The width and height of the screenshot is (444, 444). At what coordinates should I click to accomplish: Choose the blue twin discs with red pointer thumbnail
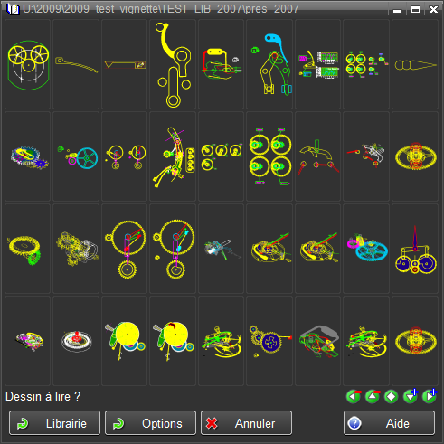(x=415, y=249)
